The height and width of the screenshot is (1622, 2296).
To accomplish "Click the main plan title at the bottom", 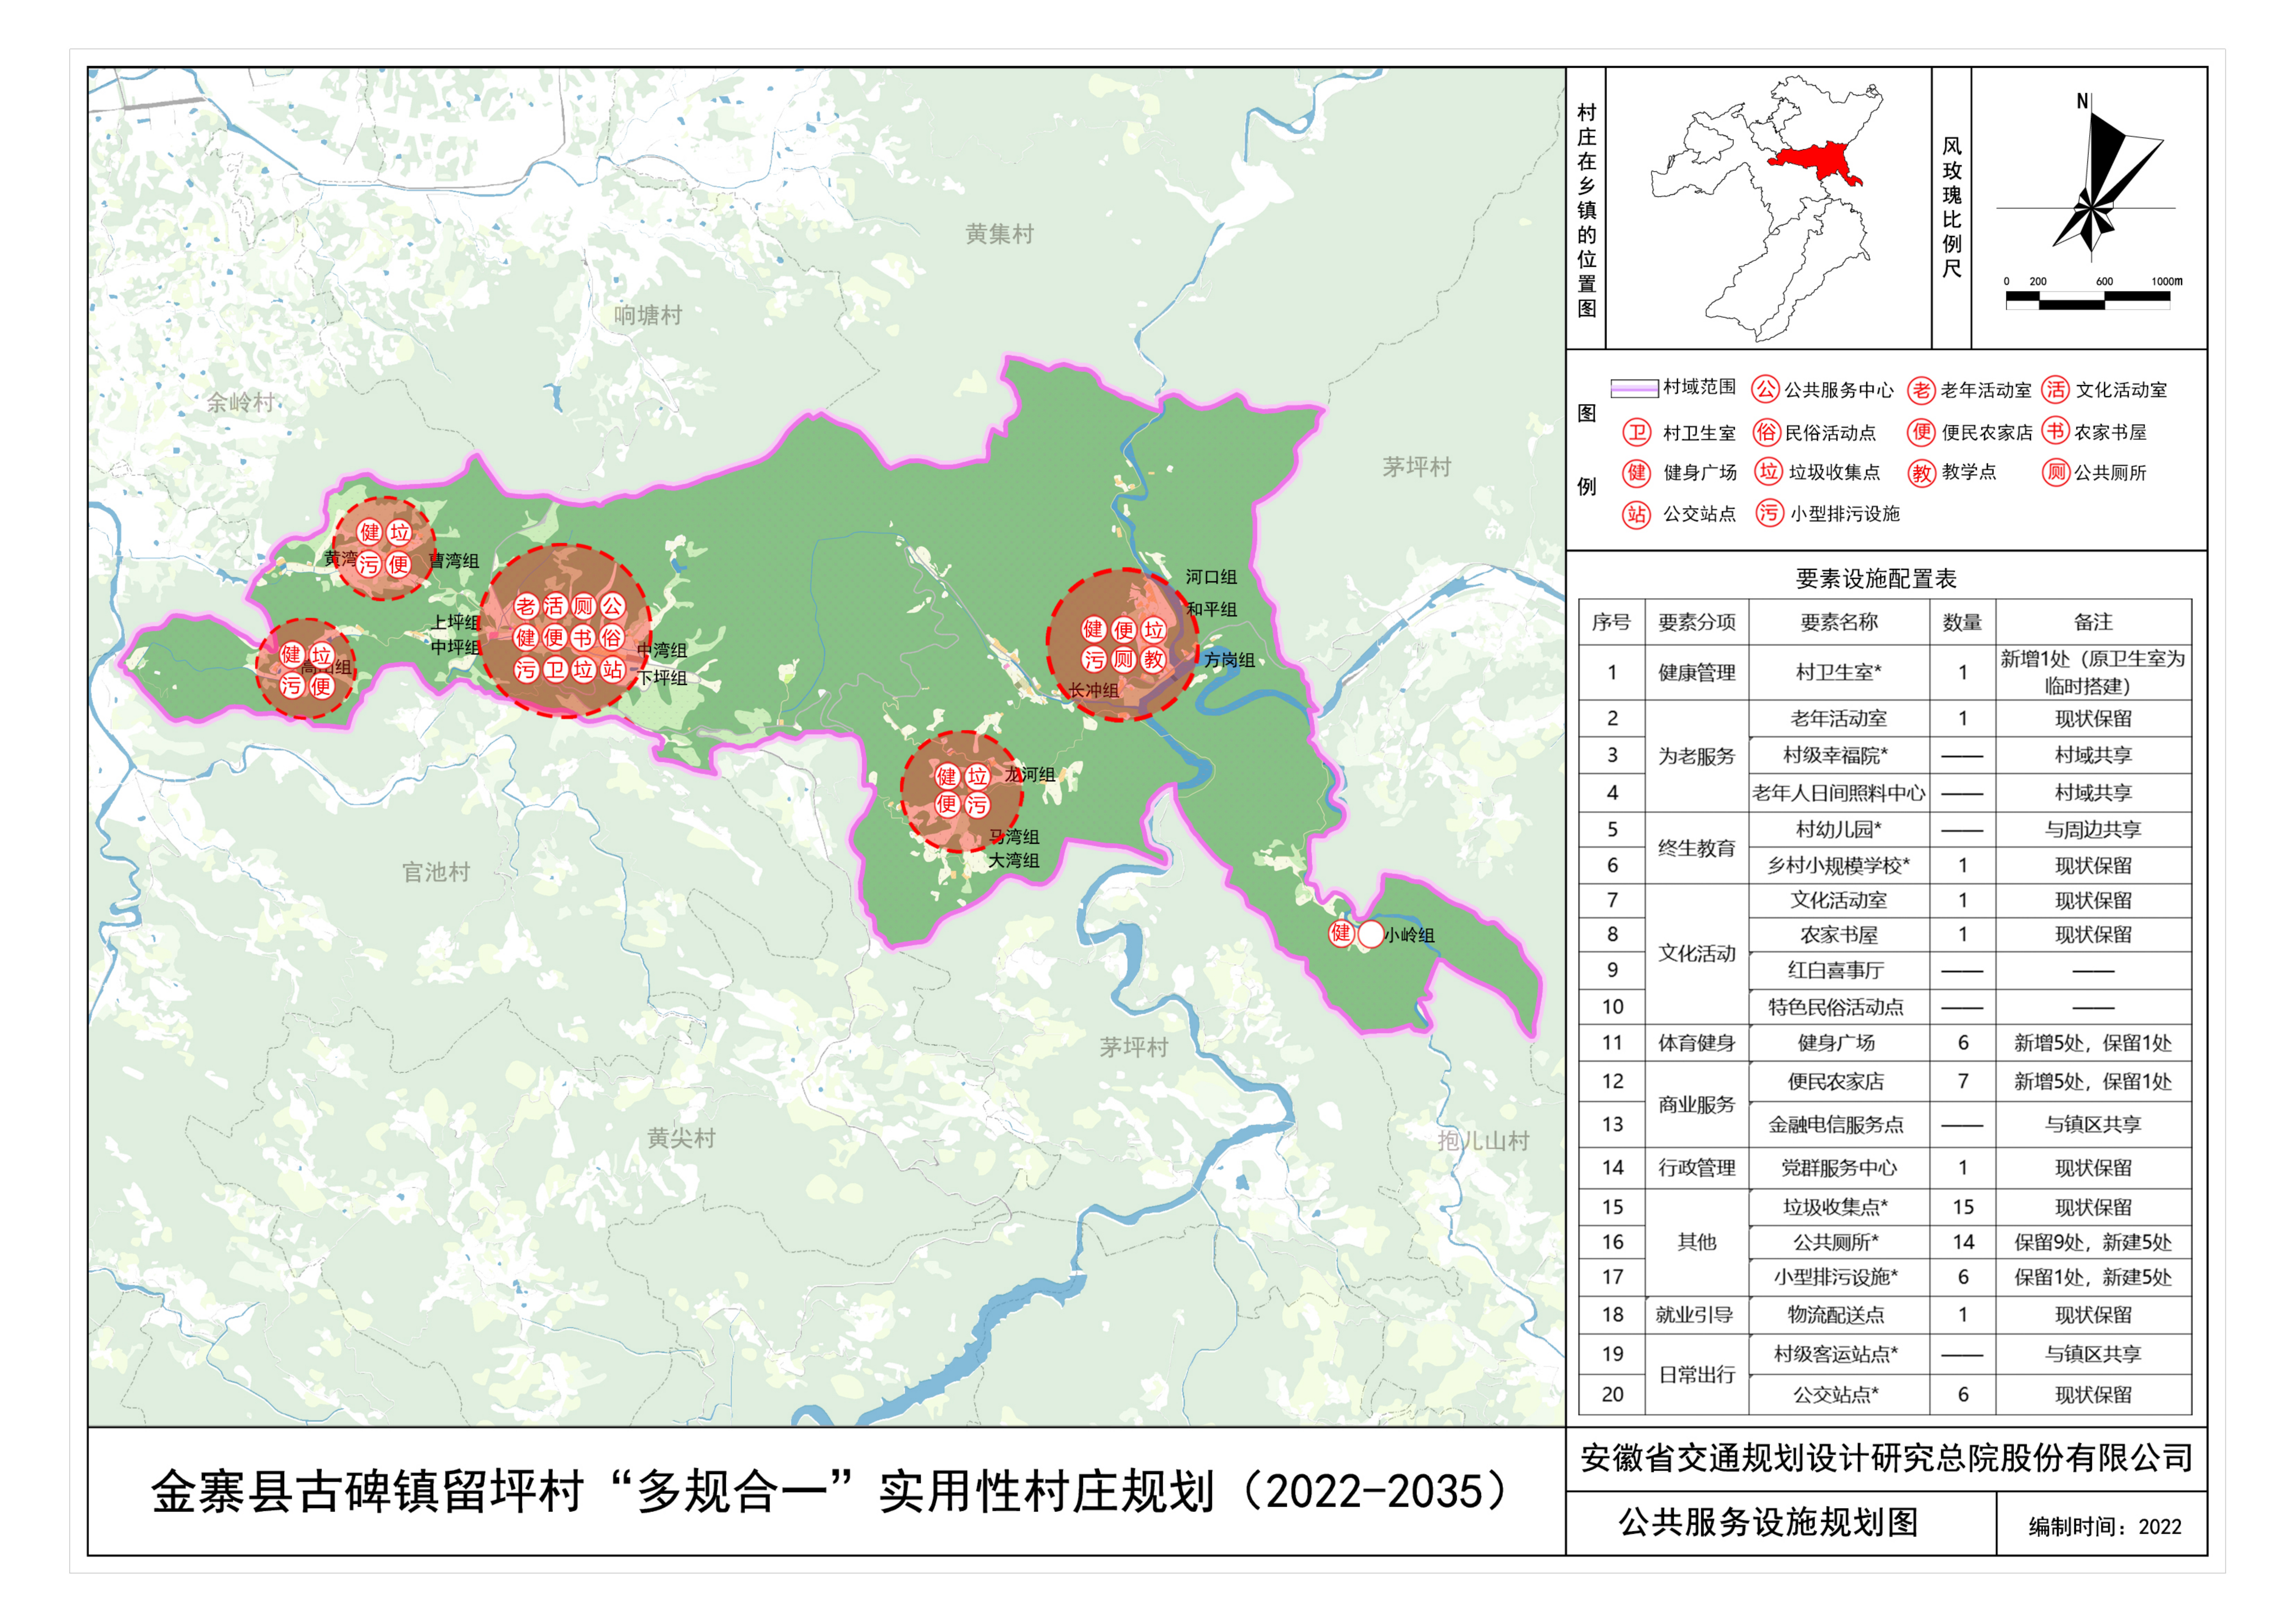I will point(833,1491).
